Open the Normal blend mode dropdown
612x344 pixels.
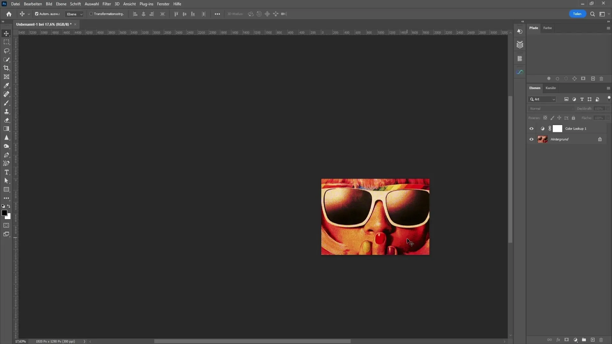click(x=551, y=109)
